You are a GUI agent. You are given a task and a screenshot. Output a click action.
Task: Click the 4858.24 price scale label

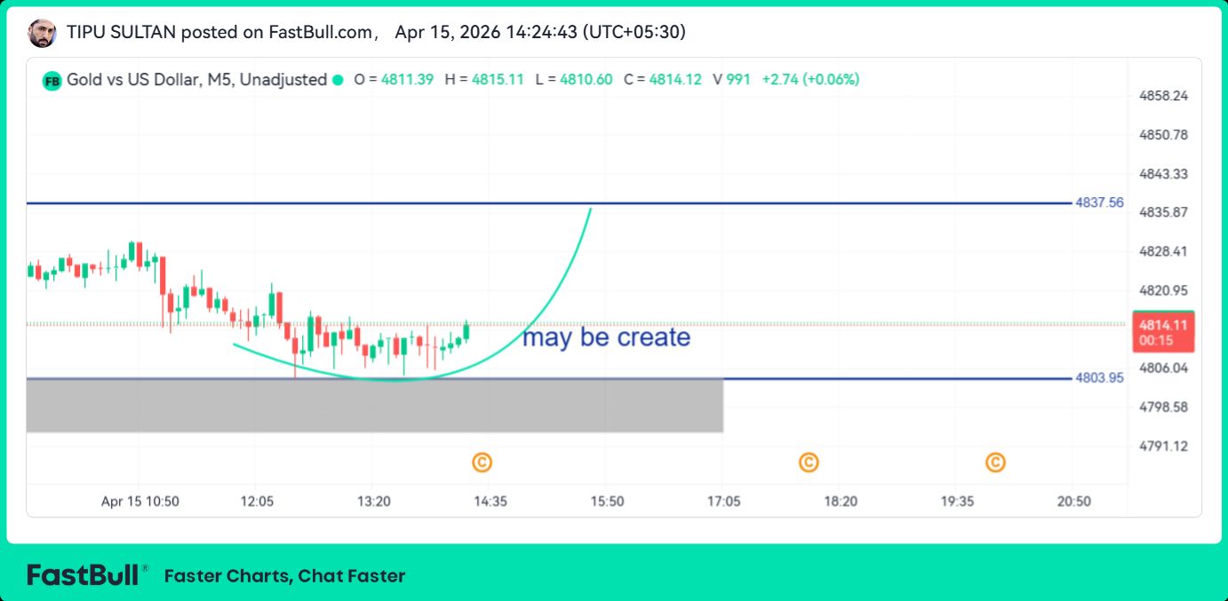[x=1163, y=96]
